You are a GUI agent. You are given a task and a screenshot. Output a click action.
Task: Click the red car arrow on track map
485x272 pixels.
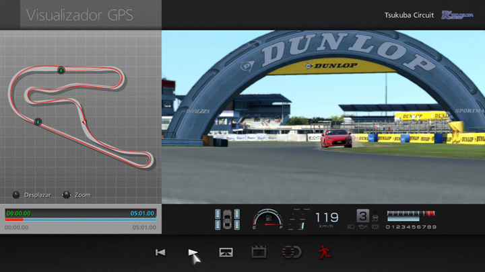point(84,122)
